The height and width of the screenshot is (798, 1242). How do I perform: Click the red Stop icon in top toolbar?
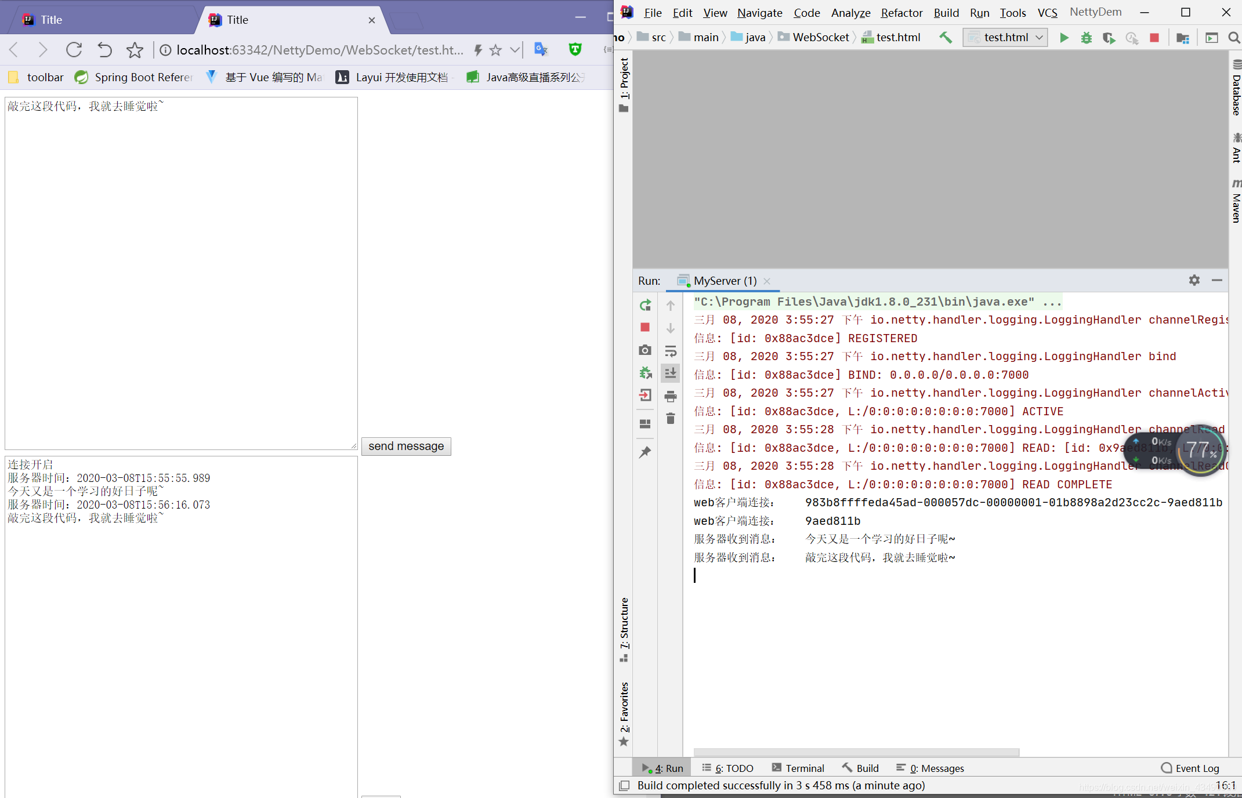(x=1154, y=38)
